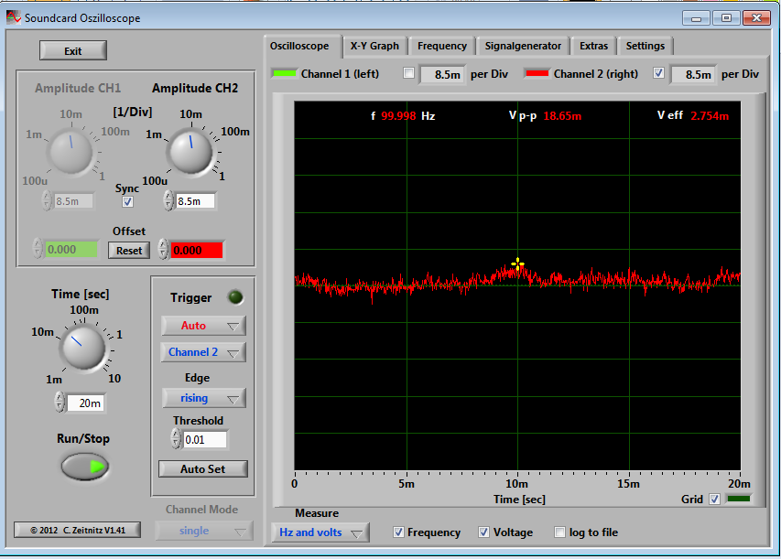
Task: Click the green CH1 offset stepper arrows
Action: click(x=38, y=248)
